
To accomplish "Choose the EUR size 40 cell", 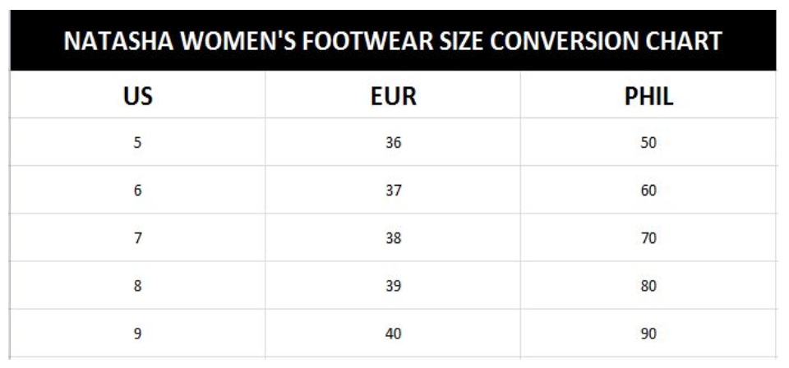I will coord(393,333).
